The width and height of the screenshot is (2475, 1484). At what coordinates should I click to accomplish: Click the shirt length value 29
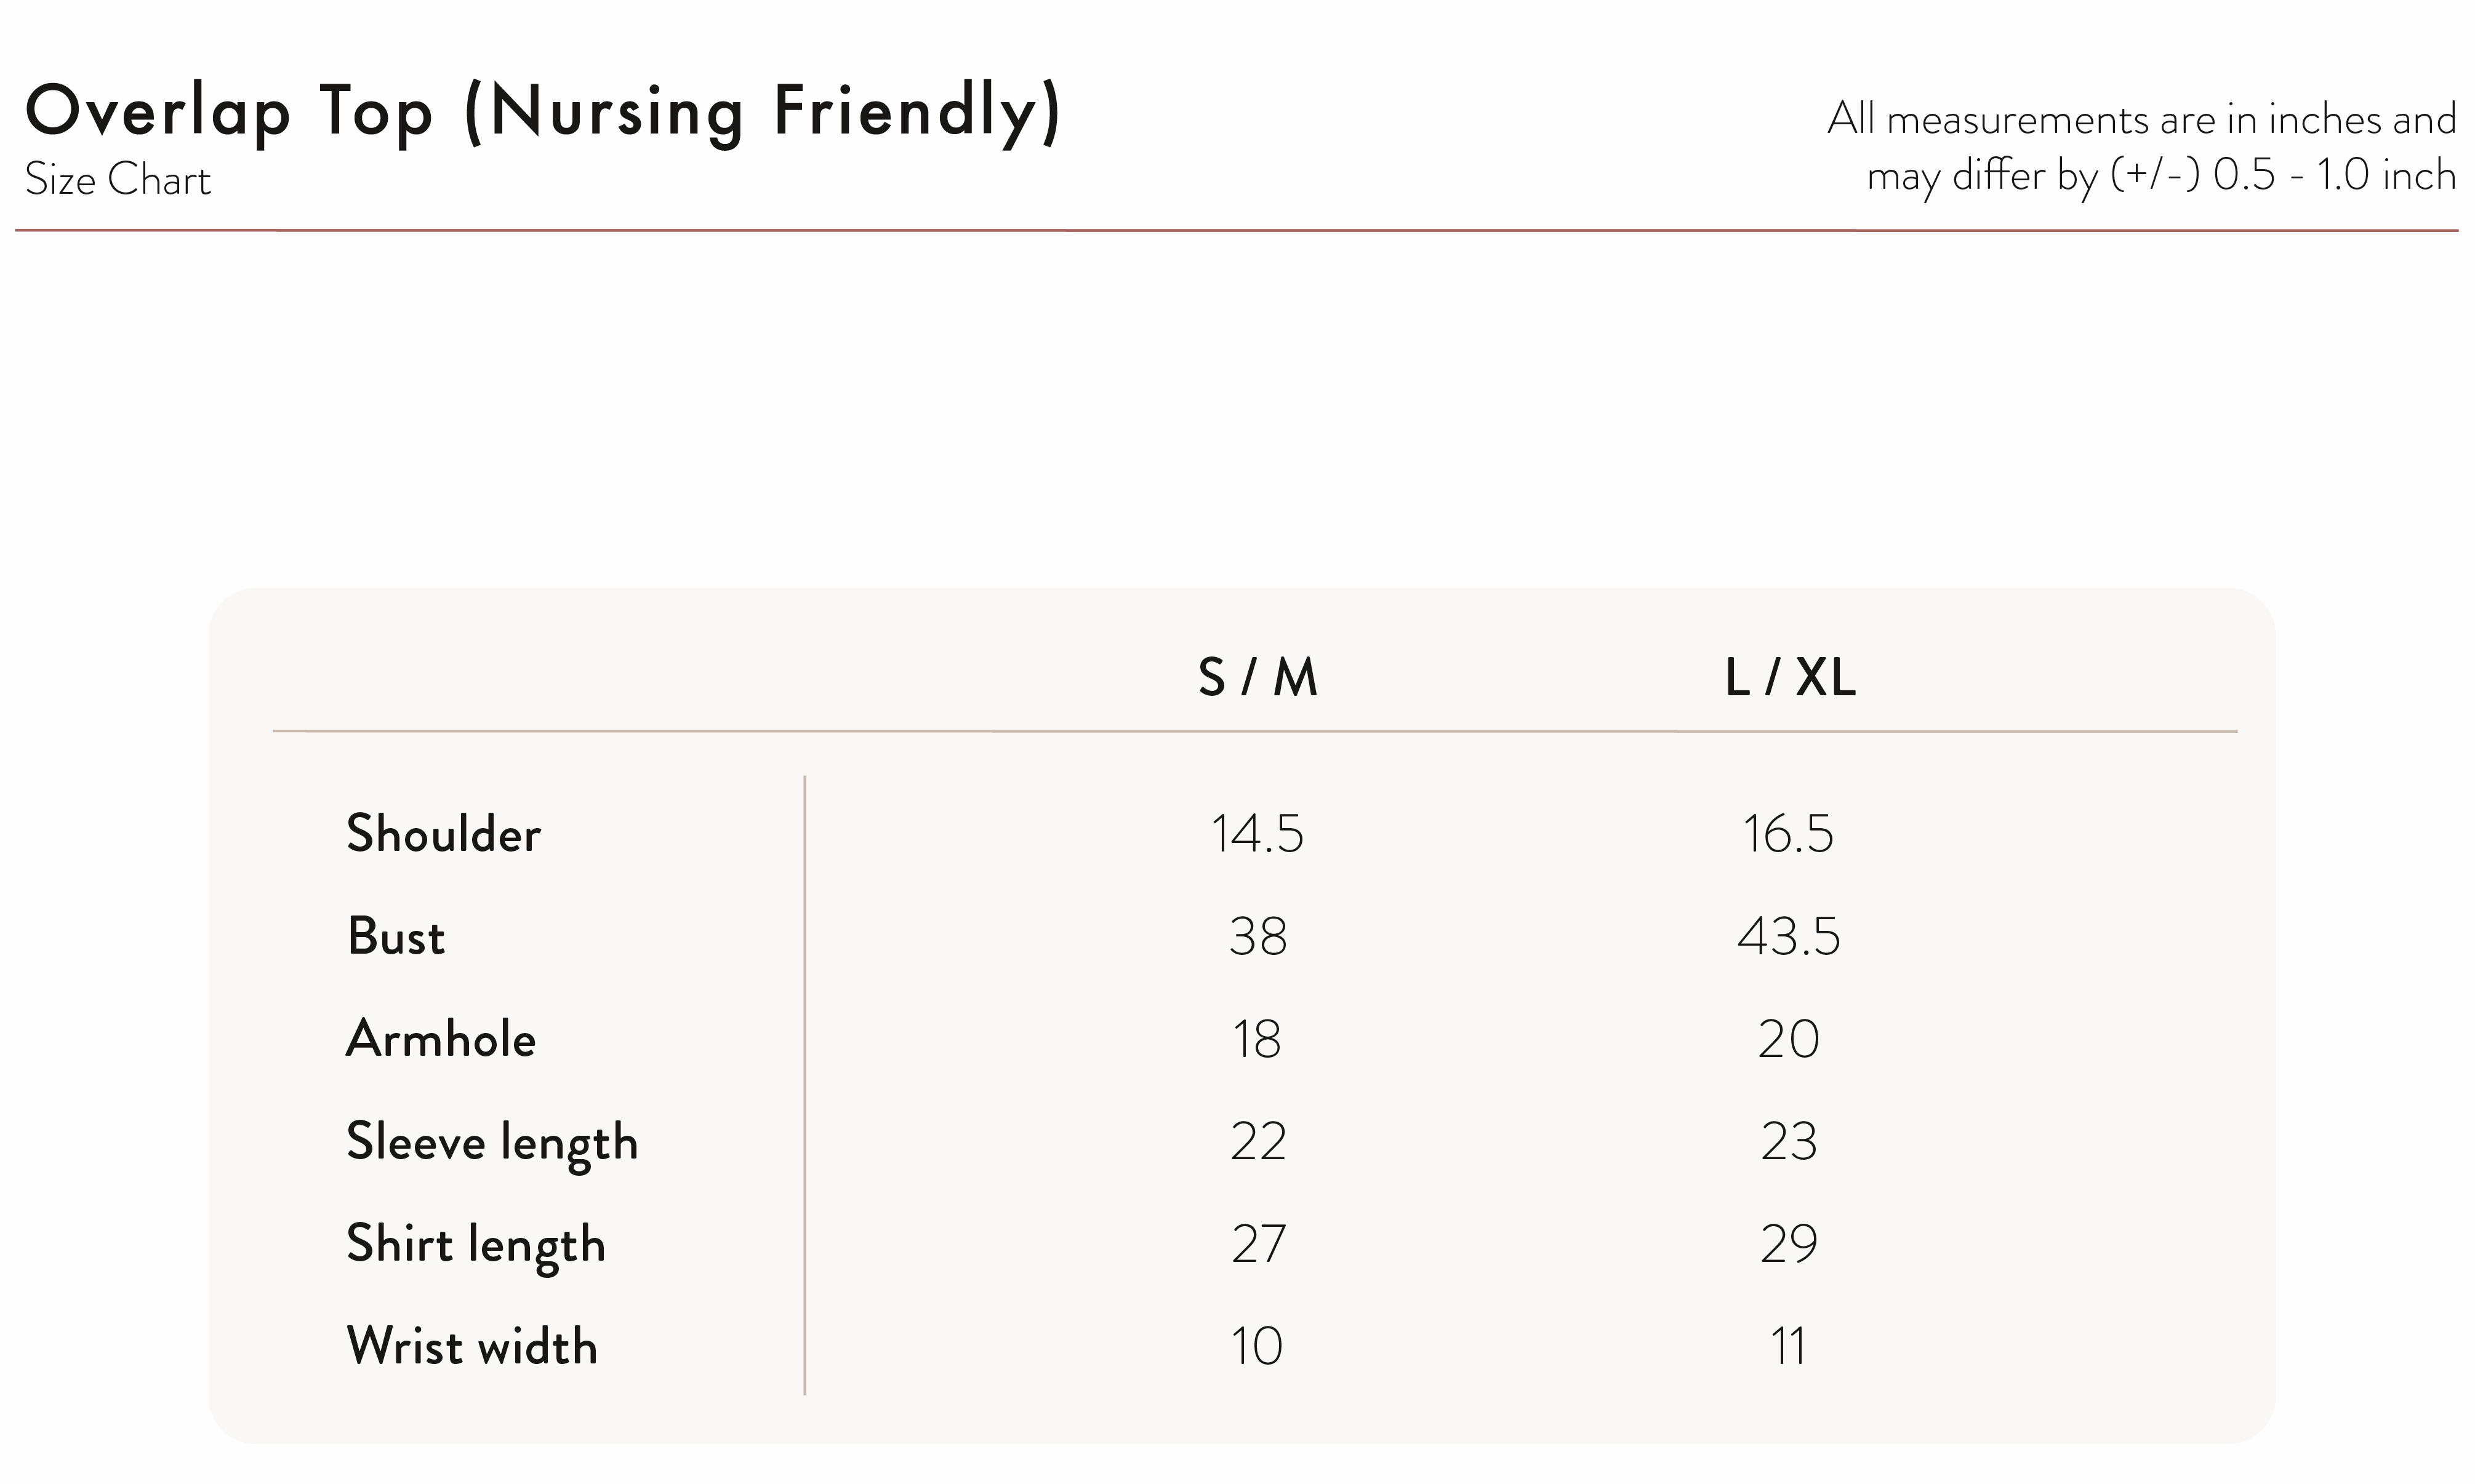coord(1789,1245)
